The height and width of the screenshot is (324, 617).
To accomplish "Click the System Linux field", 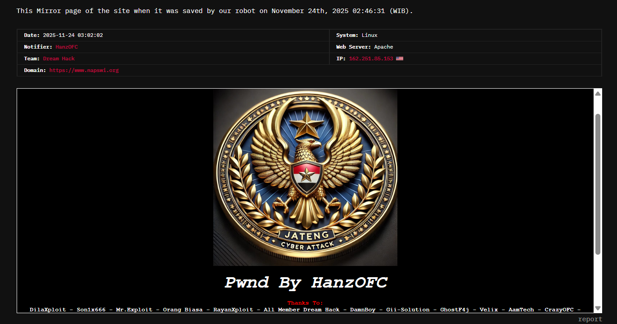I will (x=357, y=35).
